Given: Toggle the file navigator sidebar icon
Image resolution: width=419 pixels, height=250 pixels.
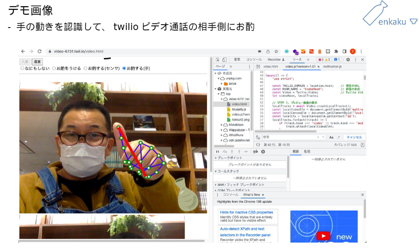Looking at the screenshot, I should pos(258,67).
